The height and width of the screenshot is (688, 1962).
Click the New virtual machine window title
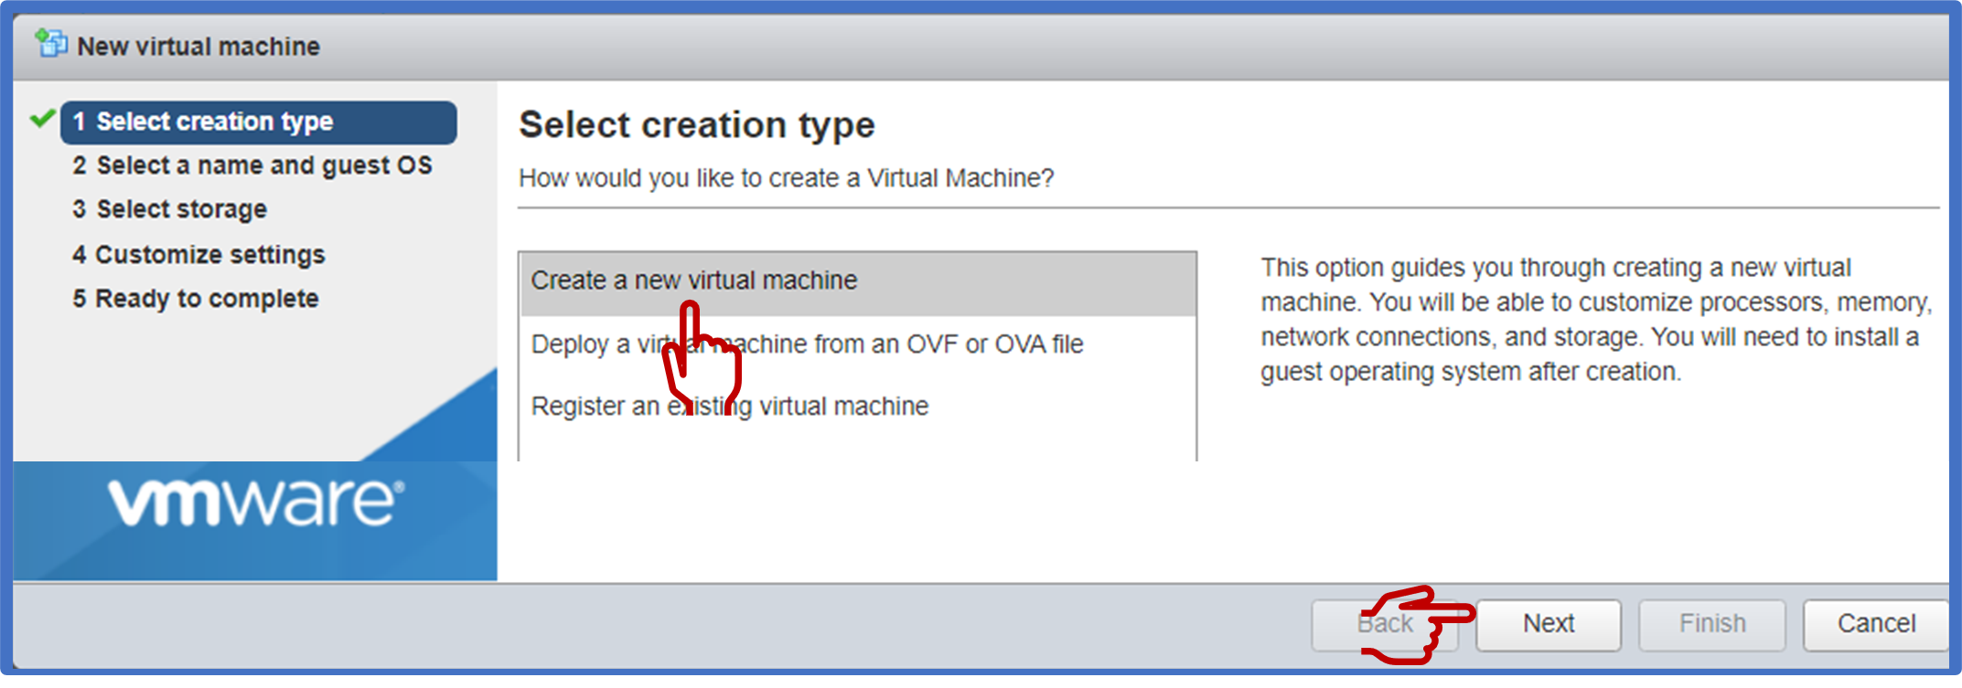(x=198, y=47)
